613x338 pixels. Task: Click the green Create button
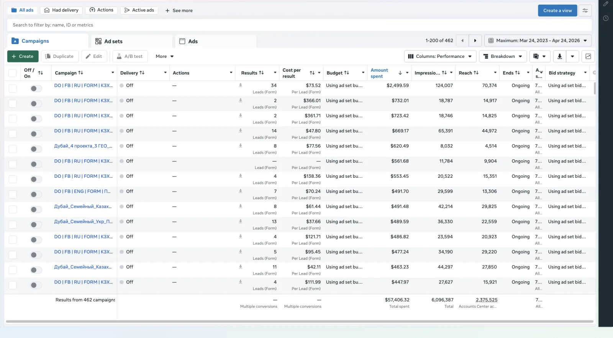tap(23, 56)
